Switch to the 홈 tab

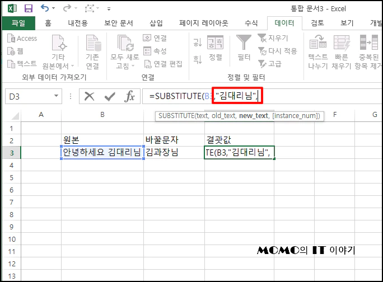[48, 23]
